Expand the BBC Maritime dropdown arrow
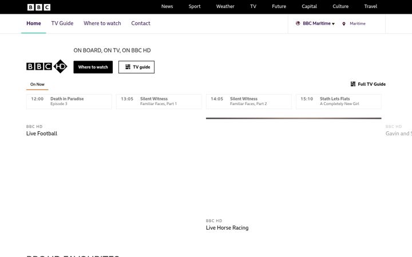 (333, 24)
